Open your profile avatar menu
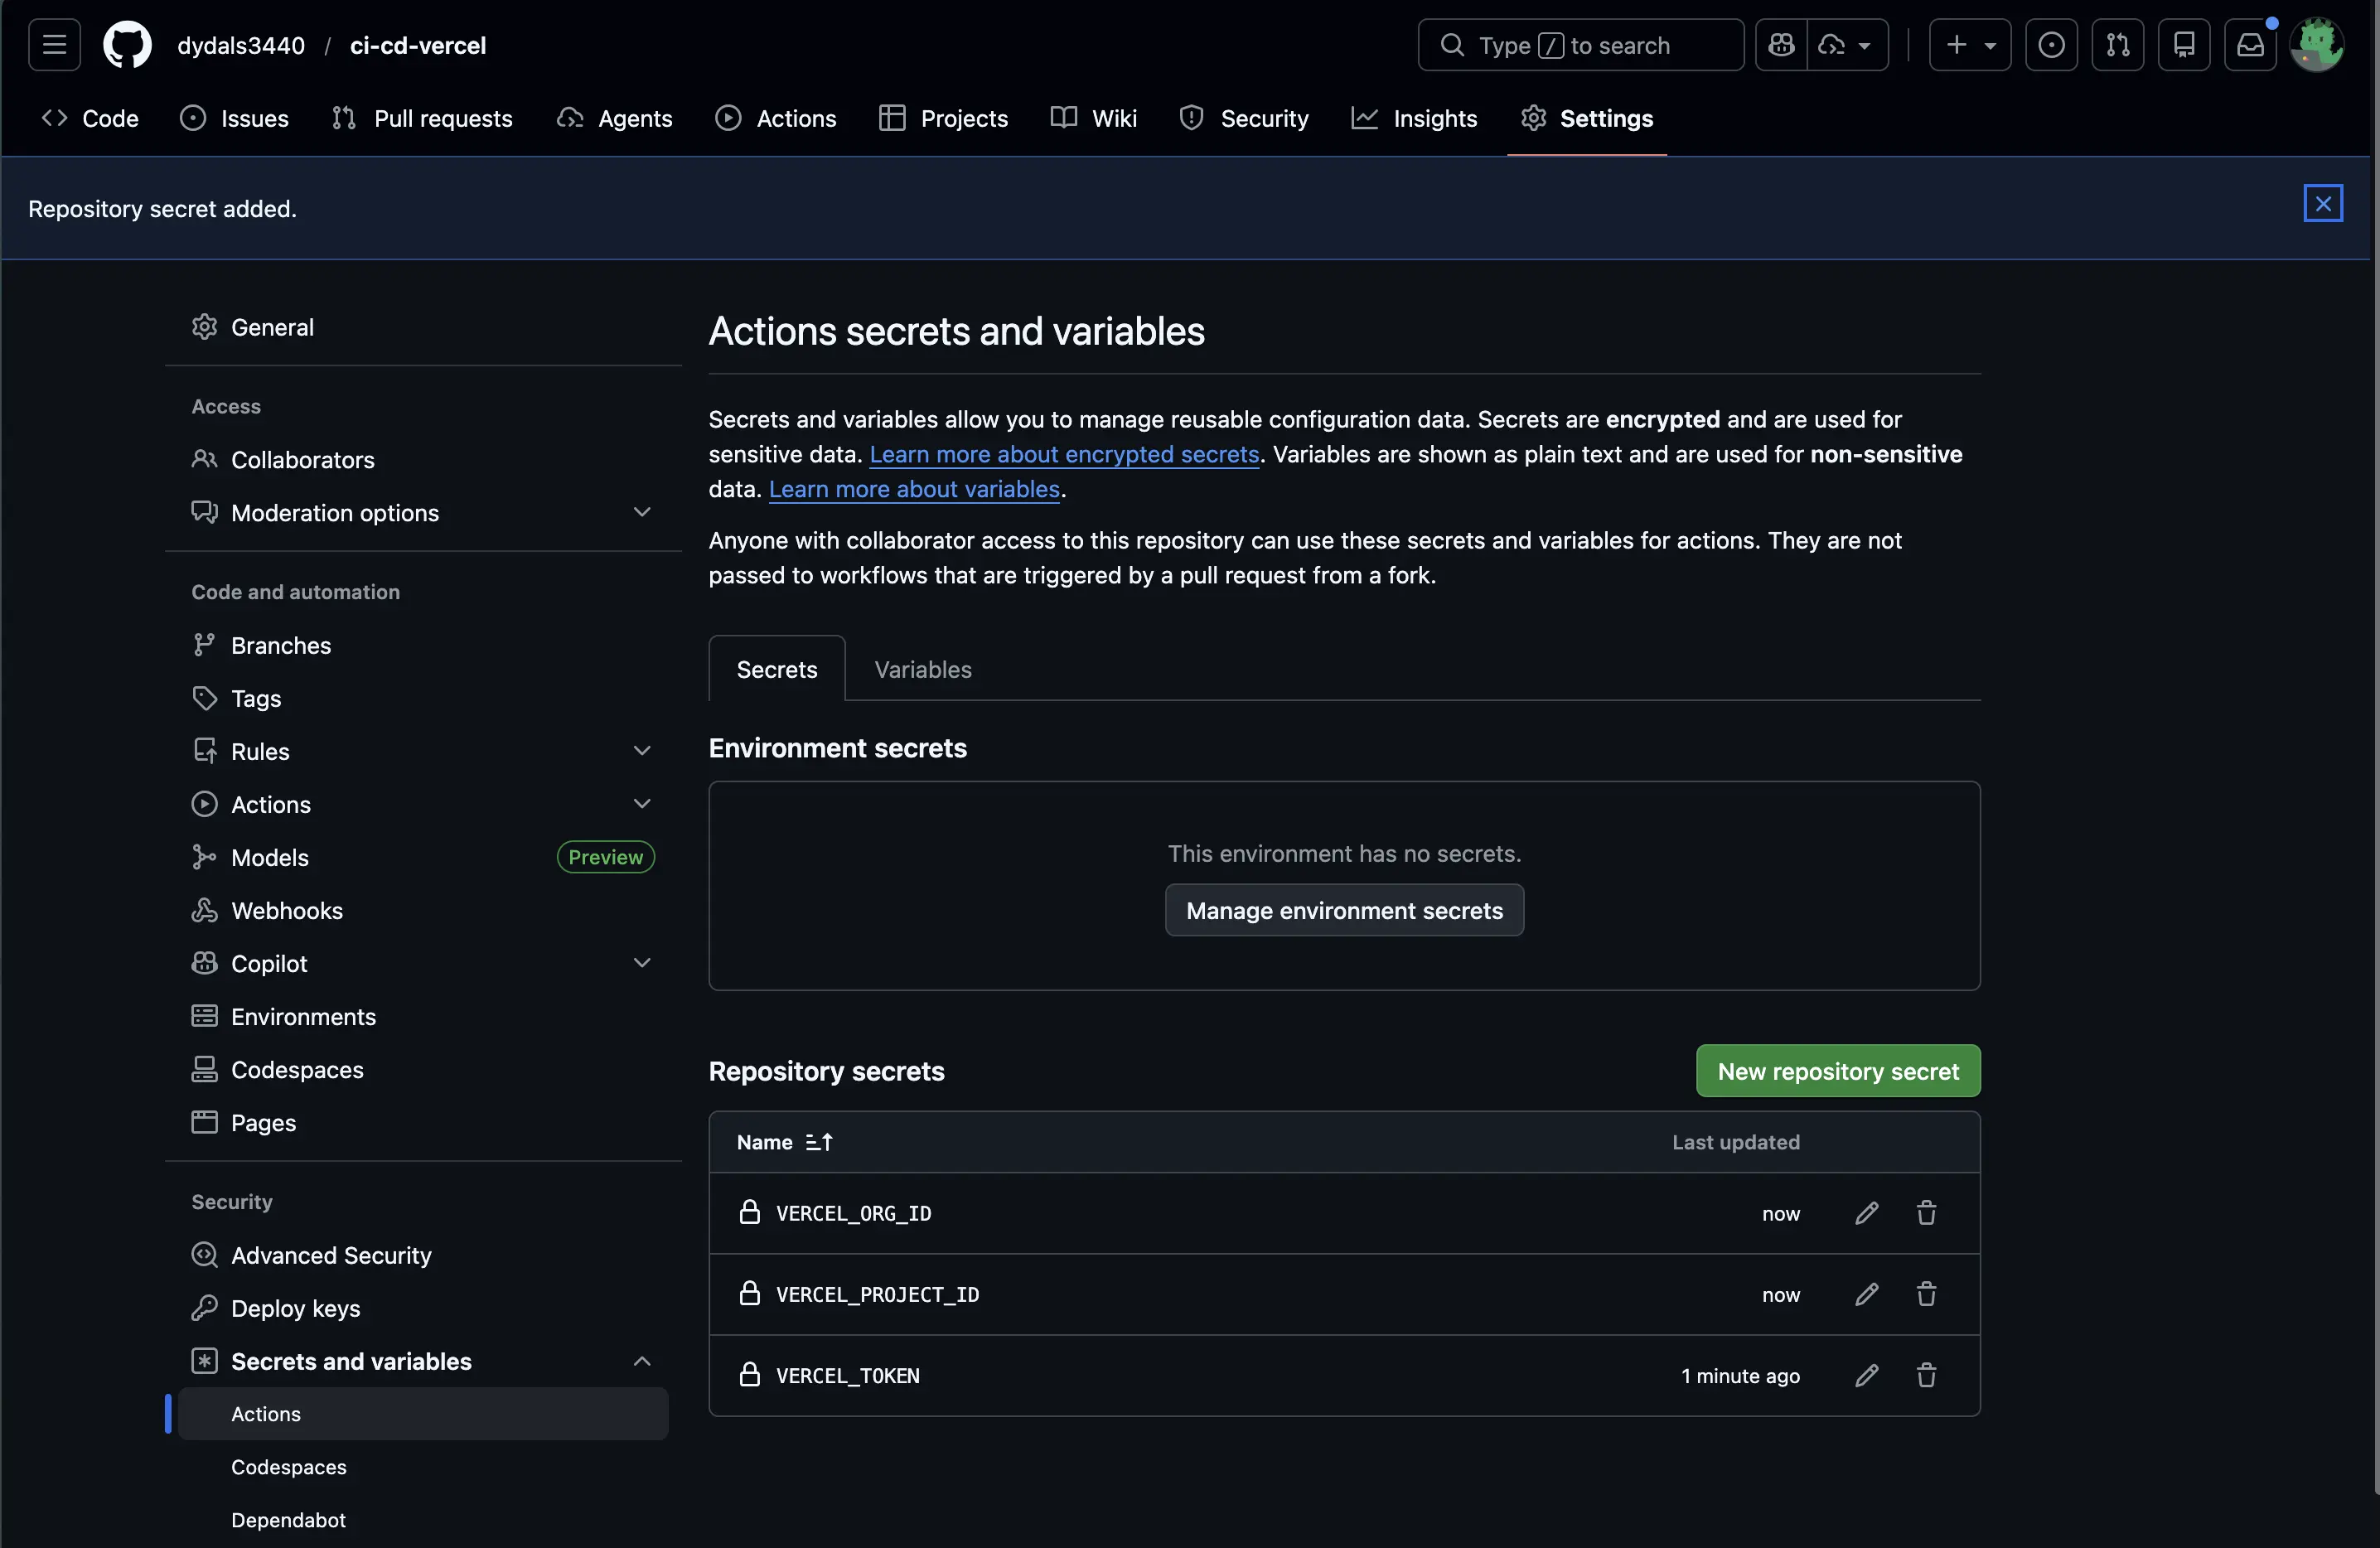The width and height of the screenshot is (2380, 1548). [x=2318, y=44]
